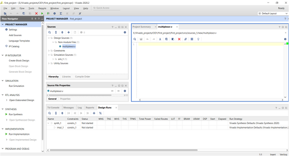Expand Open Elaborated Design item
The width and height of the screenshot is (289, 156).
click(x=7, y=100)
